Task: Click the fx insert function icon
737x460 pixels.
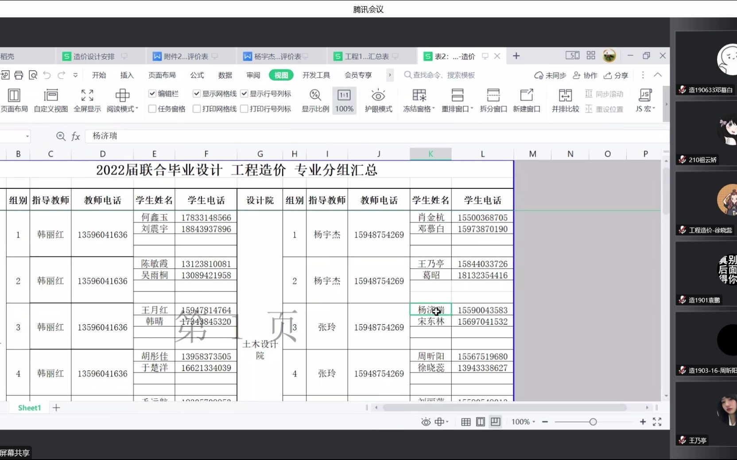Action: 76,136
